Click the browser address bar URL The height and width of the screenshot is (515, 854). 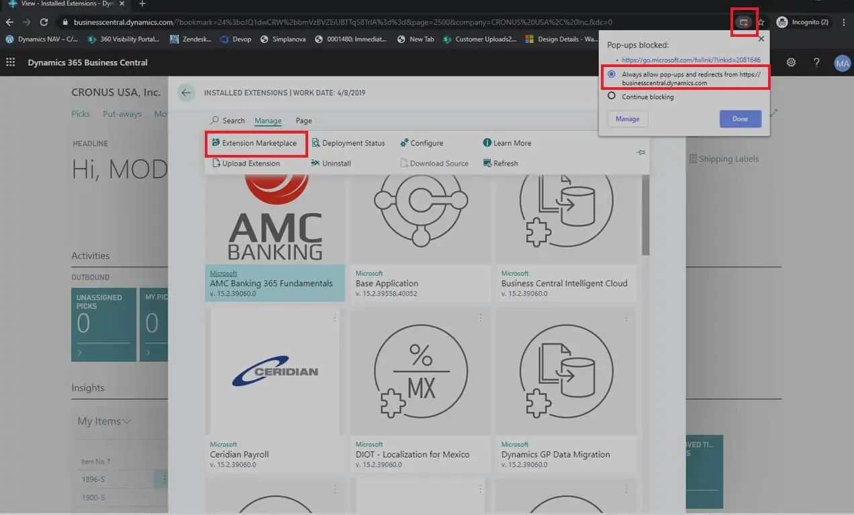pyautogui.click(x=342, y=22)
